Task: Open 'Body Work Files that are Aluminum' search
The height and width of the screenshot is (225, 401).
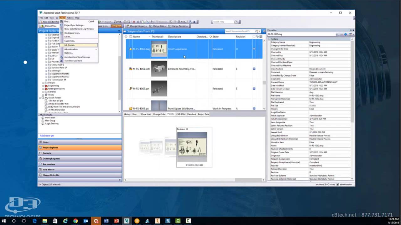Action: [x=64, y=107]
